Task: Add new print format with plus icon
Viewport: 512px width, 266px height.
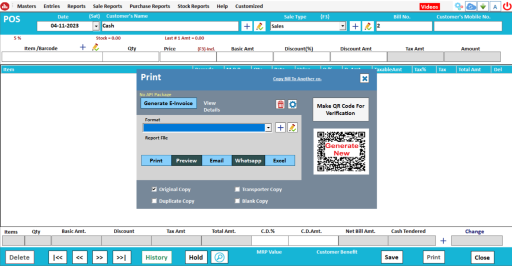Action: pyautogui.click(x=280, y=127)
